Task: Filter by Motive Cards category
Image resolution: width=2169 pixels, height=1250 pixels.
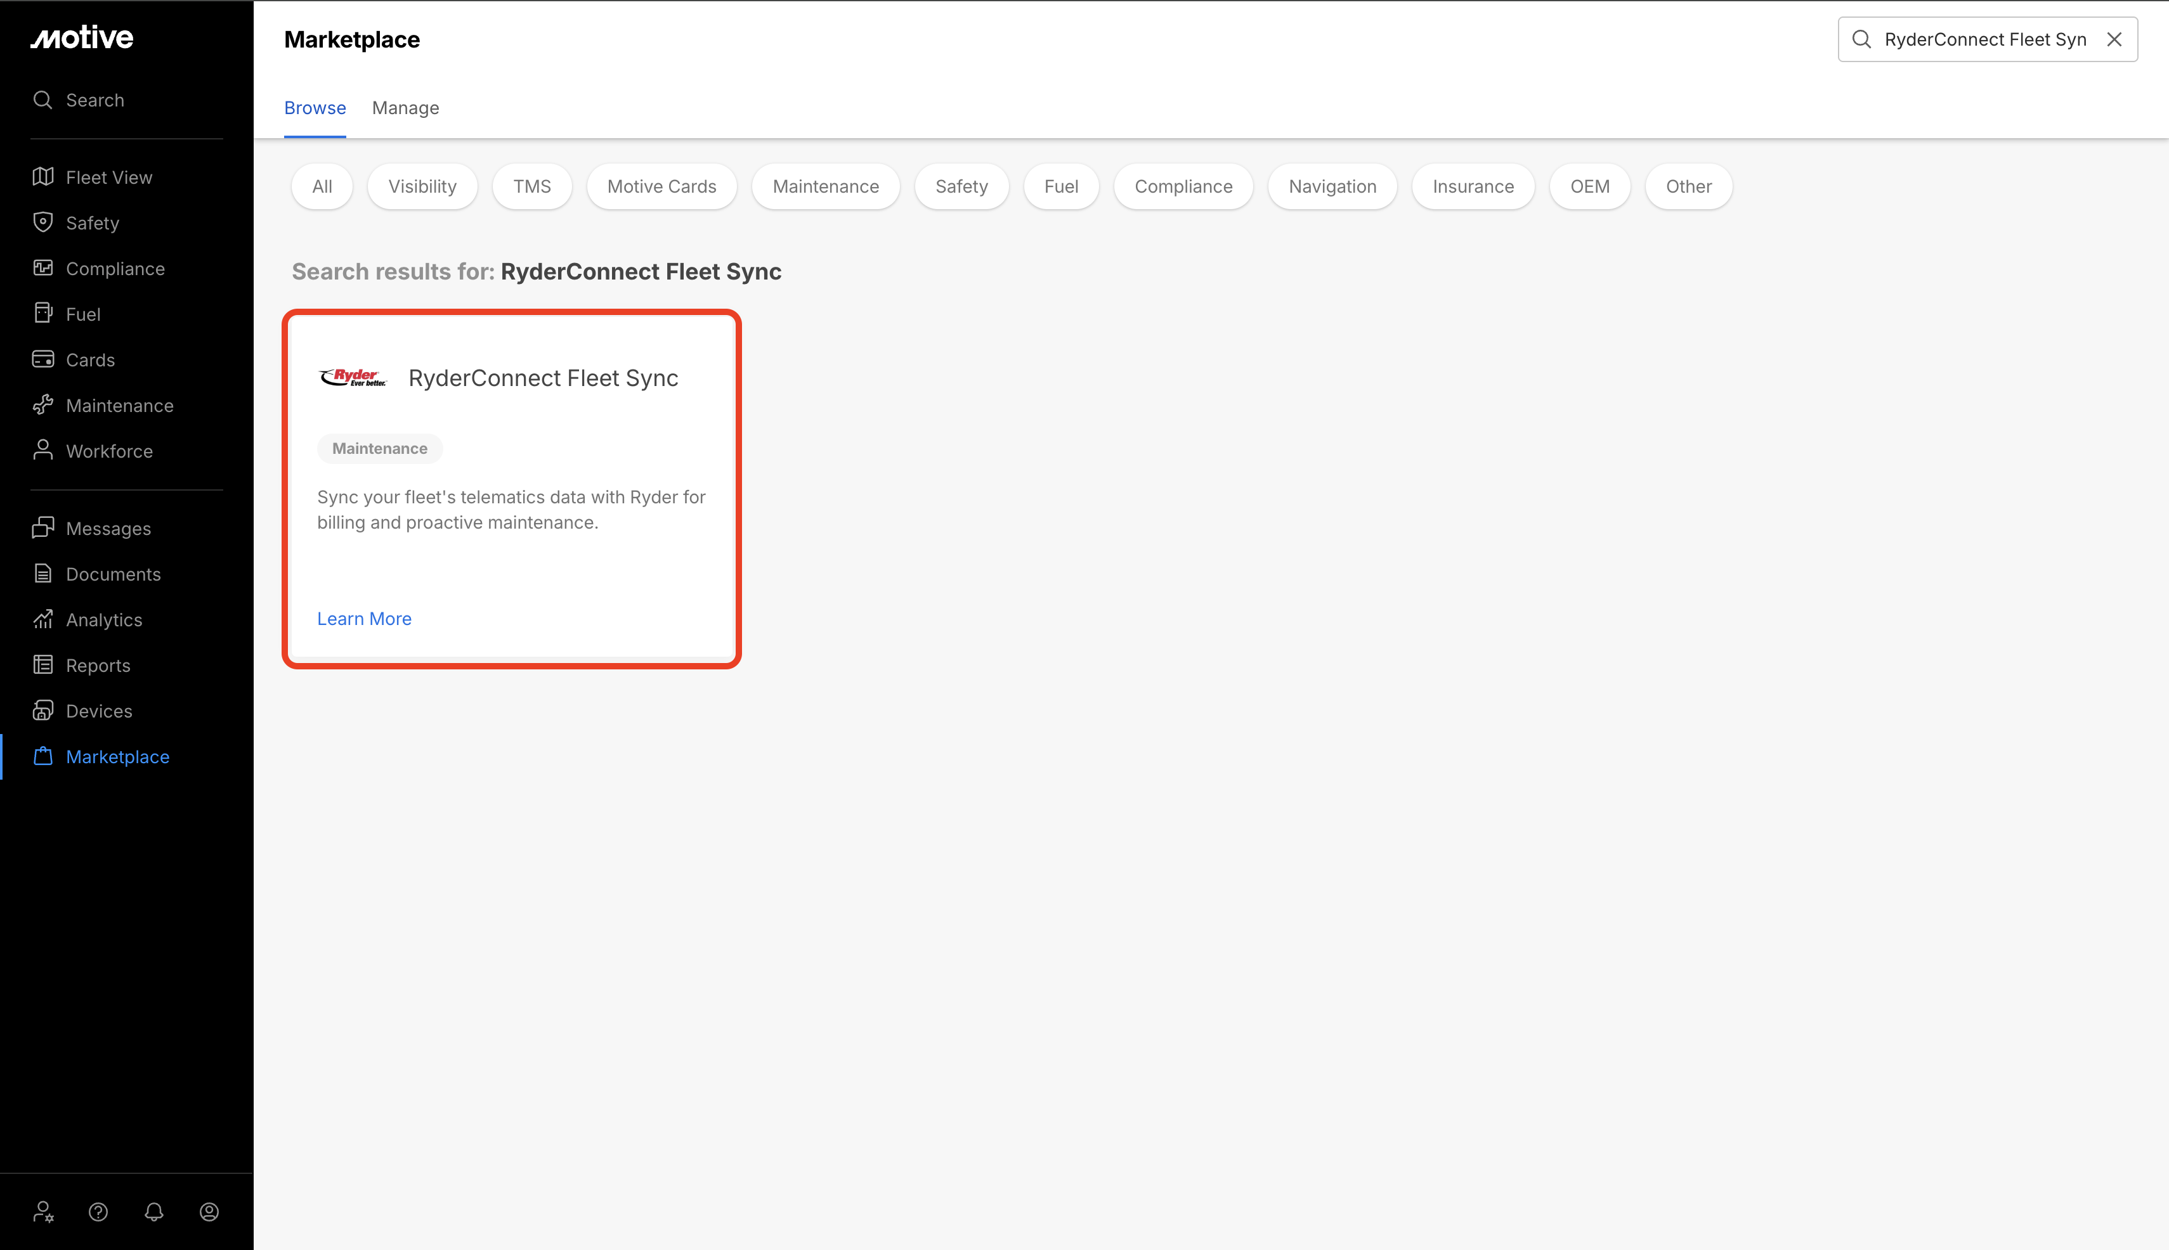Action: (x=662, y=186)
